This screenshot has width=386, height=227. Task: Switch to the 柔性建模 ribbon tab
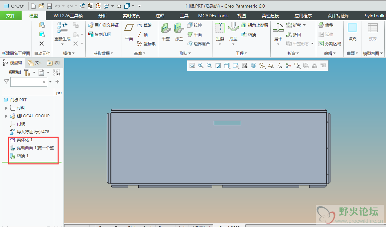[x=270, y=16]
